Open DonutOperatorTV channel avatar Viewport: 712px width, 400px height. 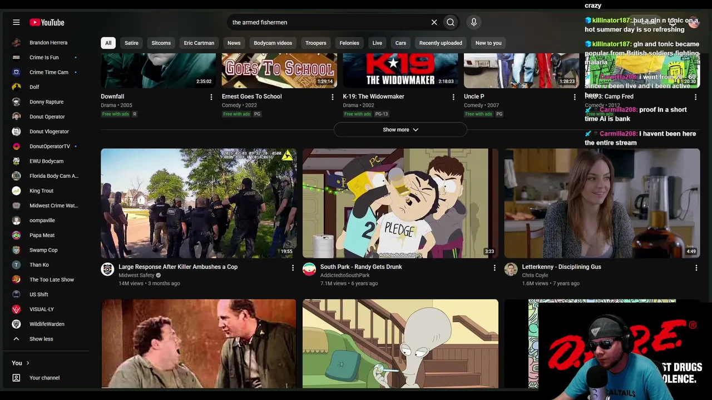(x=17, y=146)
